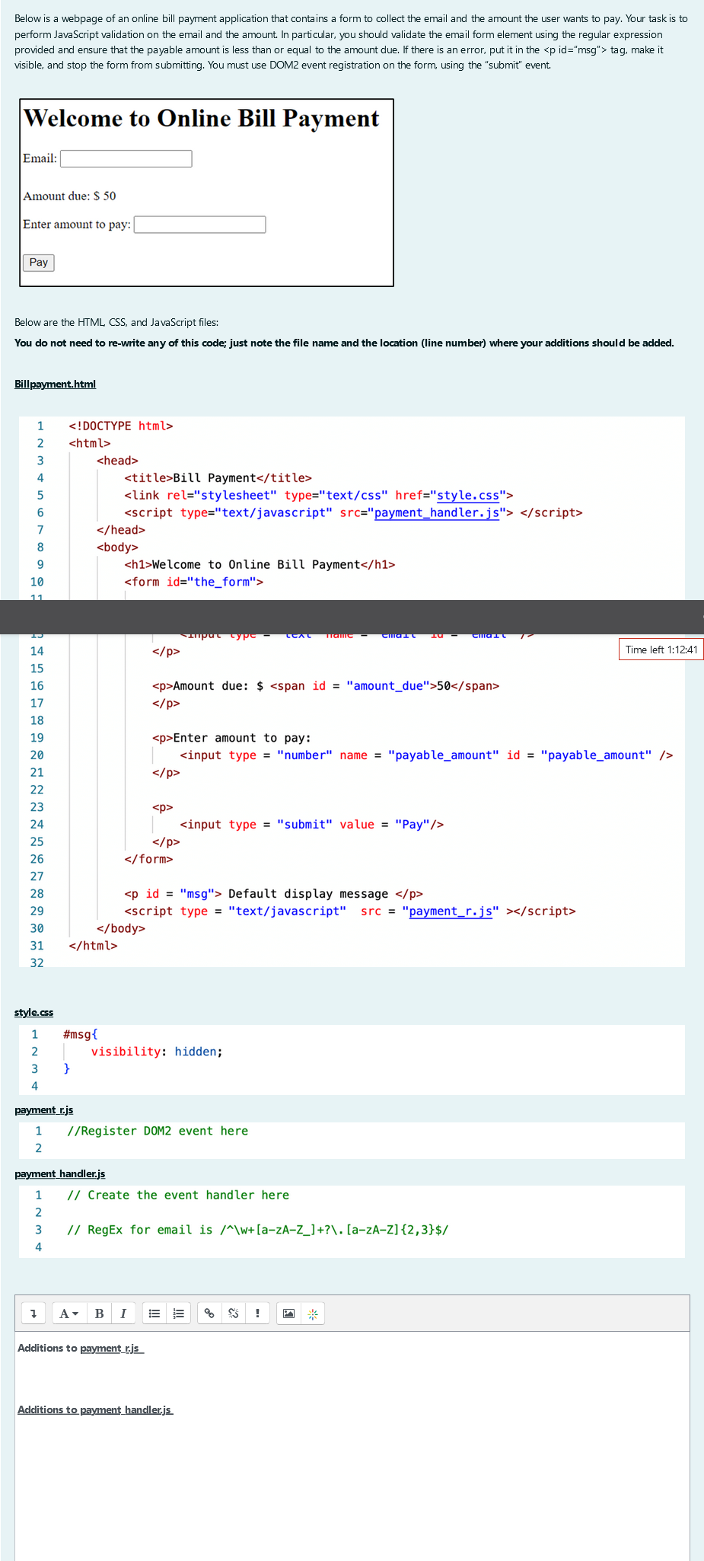Image resolution: width=704 pixels, height=1561 pixels.
Task: Click the payment_r.js file heading above its code
Action: [x=44, y=1109]
